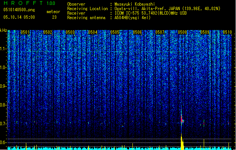Click the meteor label
236x150 pixels.
[x=53, y=12]
